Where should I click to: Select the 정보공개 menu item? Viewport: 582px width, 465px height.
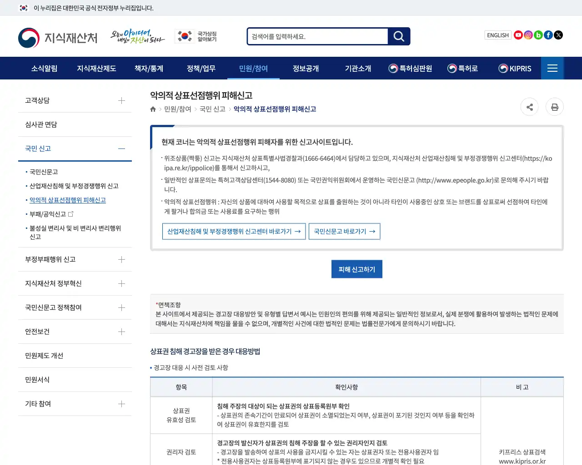click(x=306, y=68)
